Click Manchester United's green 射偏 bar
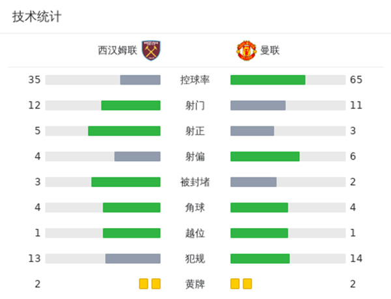Viewport: 391px width, 299px height. 265,156
